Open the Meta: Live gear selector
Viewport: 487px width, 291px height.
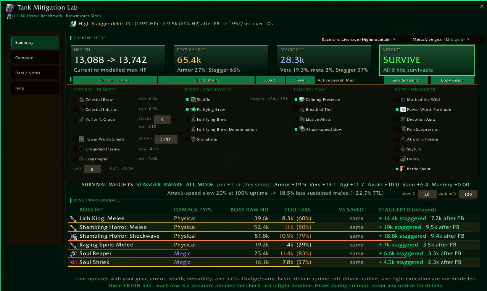[441, 39]
